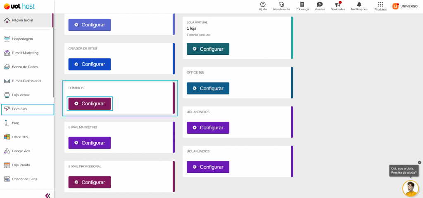Image resolution: width=423 pixels, height=198 pixels.
Task: Click the 'DOMÍNIOS' card title
Action: pyautogui.click(x=76, y=88)
